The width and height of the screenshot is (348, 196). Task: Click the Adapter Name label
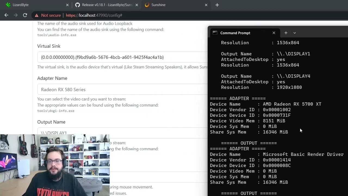click(x=52, y=78)
